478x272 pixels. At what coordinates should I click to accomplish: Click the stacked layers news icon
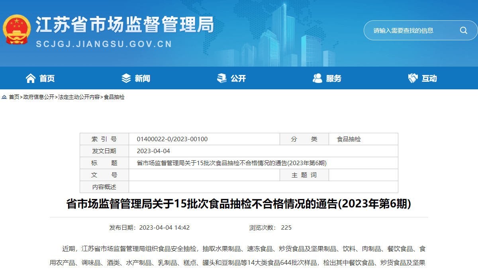(x=126, y=78)
